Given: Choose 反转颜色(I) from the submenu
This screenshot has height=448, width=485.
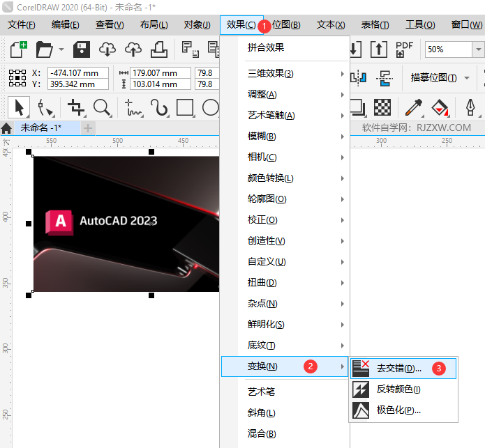Looking at the screenshot, I should click(x=403, y=389).
